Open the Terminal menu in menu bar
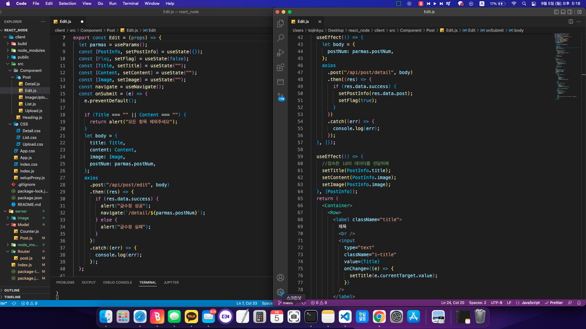 click(x=130, y=4)
